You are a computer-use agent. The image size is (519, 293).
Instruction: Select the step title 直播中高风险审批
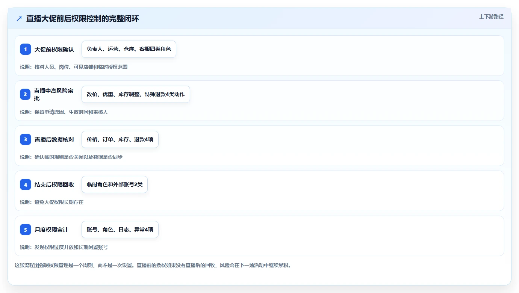point(54,94)
